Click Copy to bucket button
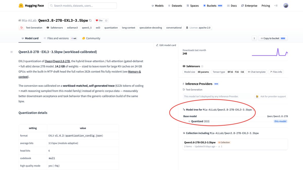Viewport: 303px width, 170px height. pos(273,38)
